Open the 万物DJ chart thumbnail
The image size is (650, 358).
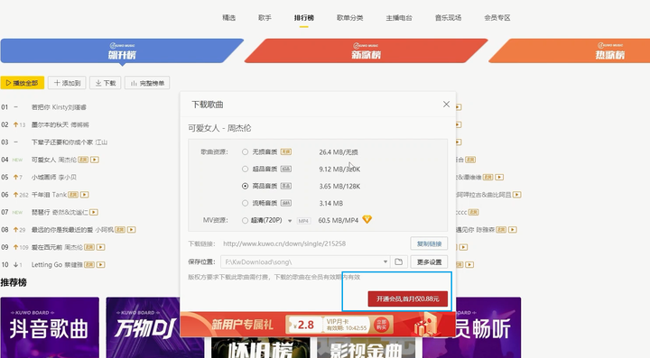click(x=143, y=327)
